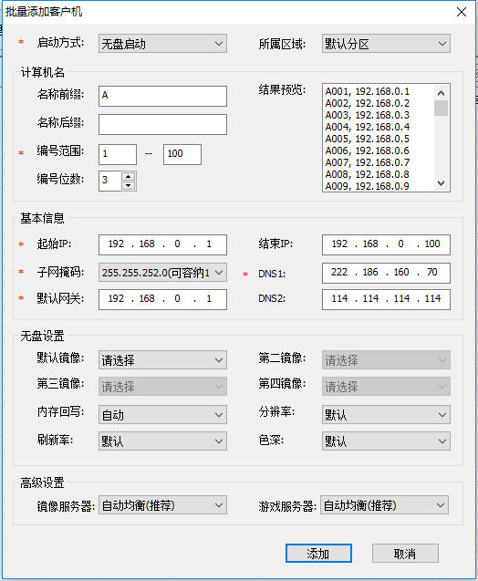Click the 名称后缀 input field

coord(162,124)
